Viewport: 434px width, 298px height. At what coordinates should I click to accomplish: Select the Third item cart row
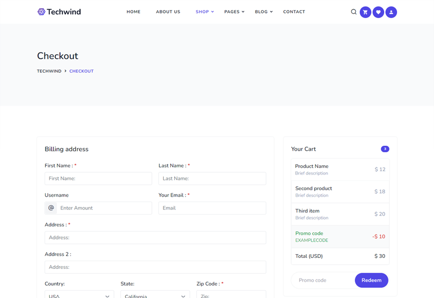[340, 214]
